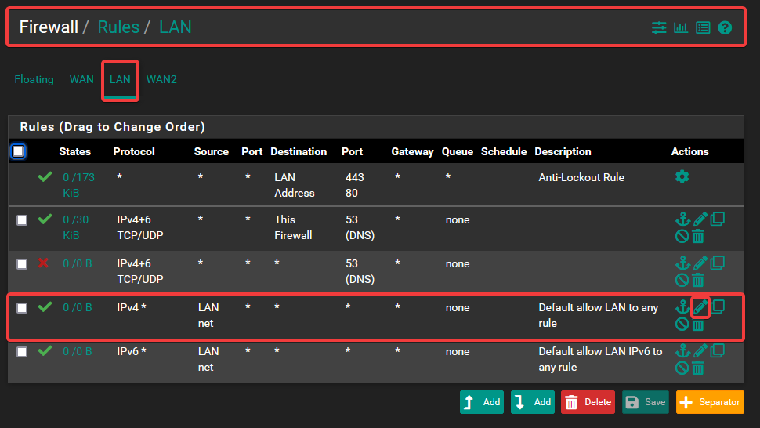Open the status graph icon in header
Screen dimensions: 760x428
pos(681,27)
